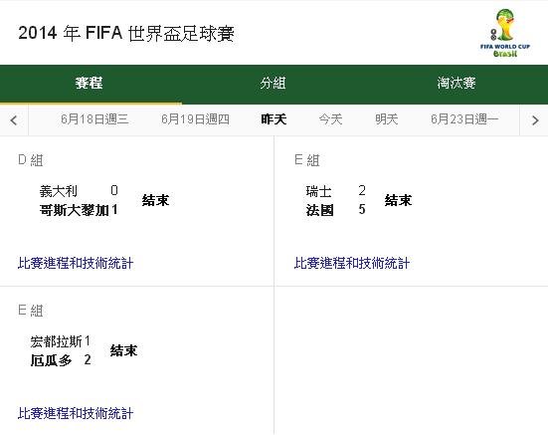Select date 6月19日週四
The width and height of the screenshot is (548, 435).
click(195, 119)
